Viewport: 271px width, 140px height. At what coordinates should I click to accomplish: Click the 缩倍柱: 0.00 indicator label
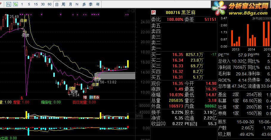click(51, 102)
